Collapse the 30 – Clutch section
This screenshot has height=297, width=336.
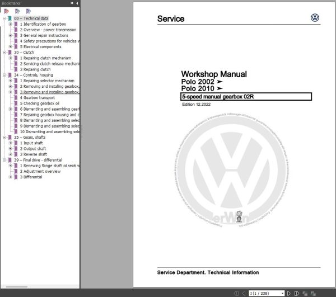coord(4,53)
